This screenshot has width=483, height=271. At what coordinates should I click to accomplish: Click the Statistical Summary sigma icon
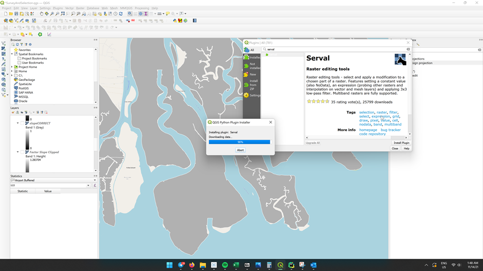(146, 14)
